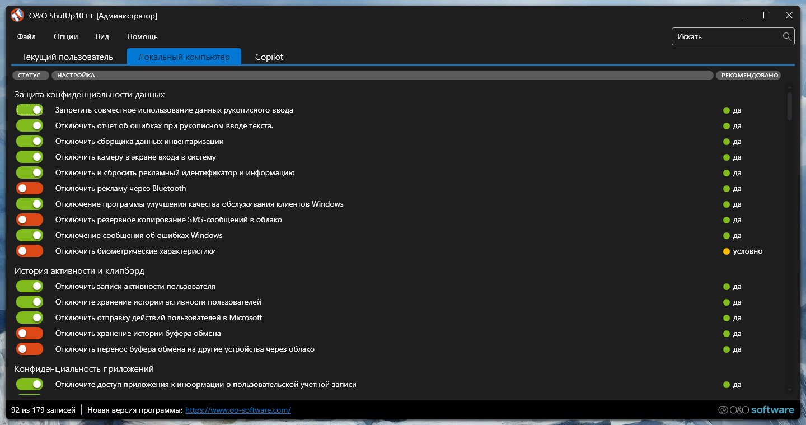The height and width of the screenshot is (425, 806).
Task: Turn on disable clipboard history storage switch
Action: tap(30, 334)
